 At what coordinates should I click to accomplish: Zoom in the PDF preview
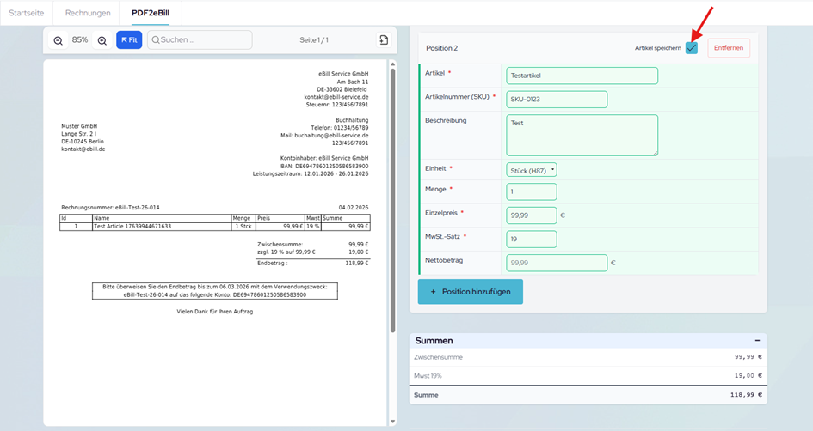click(x=102, y=40)
